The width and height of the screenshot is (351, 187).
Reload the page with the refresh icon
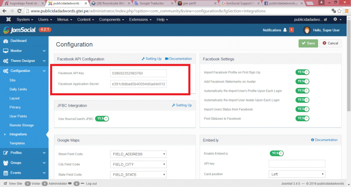(x=19, y=11)
